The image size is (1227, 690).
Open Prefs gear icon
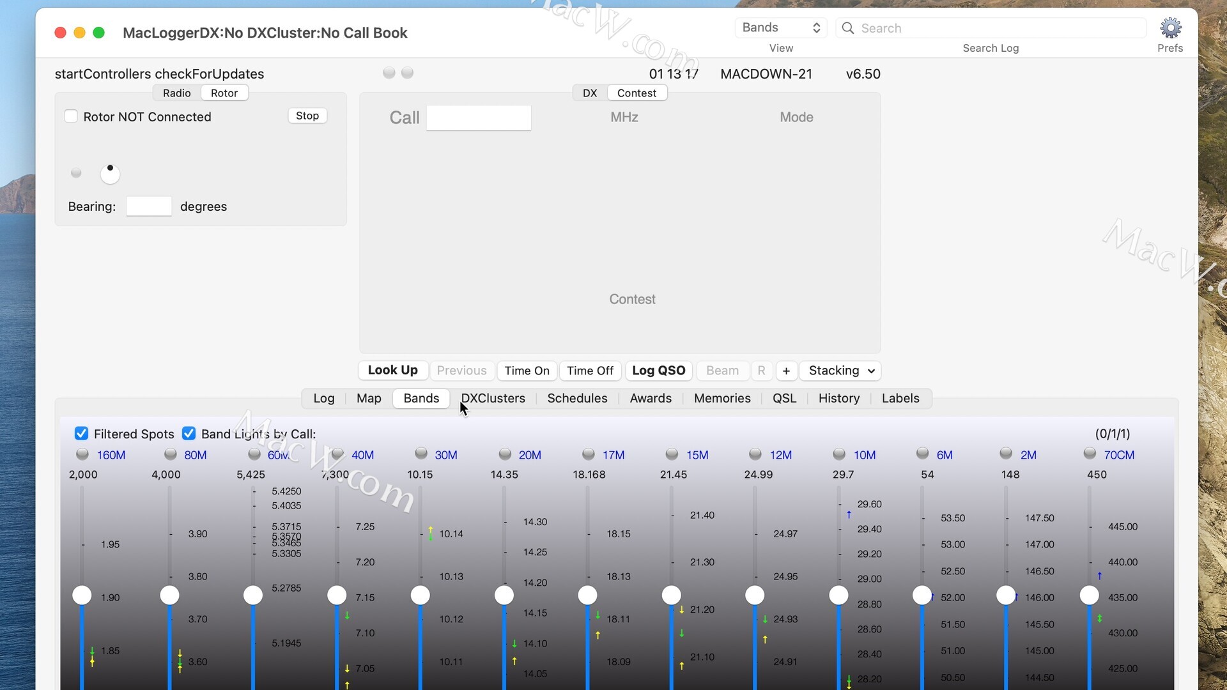[x=1170, y=28]
